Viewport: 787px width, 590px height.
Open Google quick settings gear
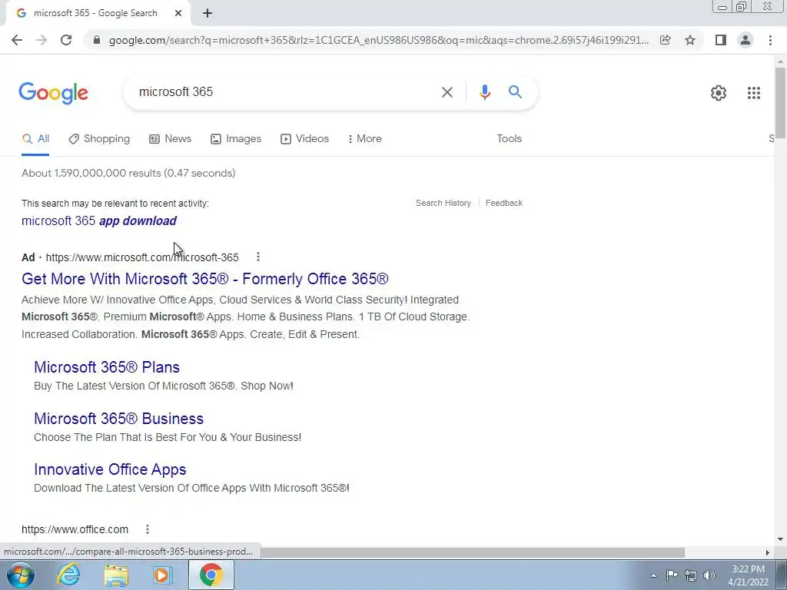(719, 93)
